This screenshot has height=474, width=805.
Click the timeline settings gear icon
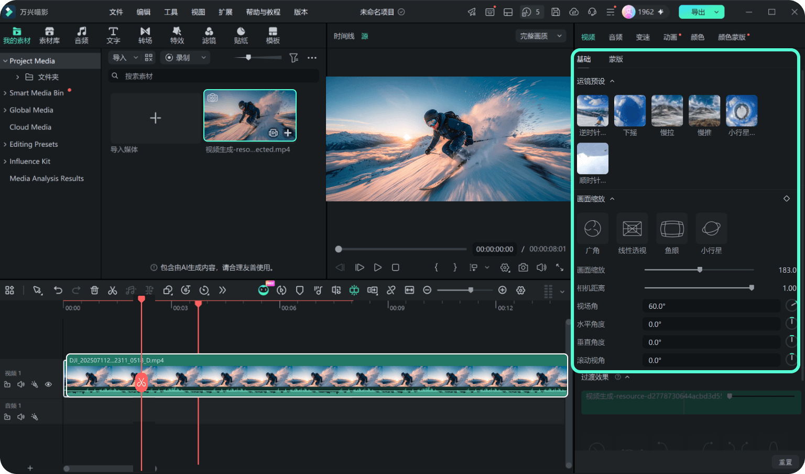point(520,290)
